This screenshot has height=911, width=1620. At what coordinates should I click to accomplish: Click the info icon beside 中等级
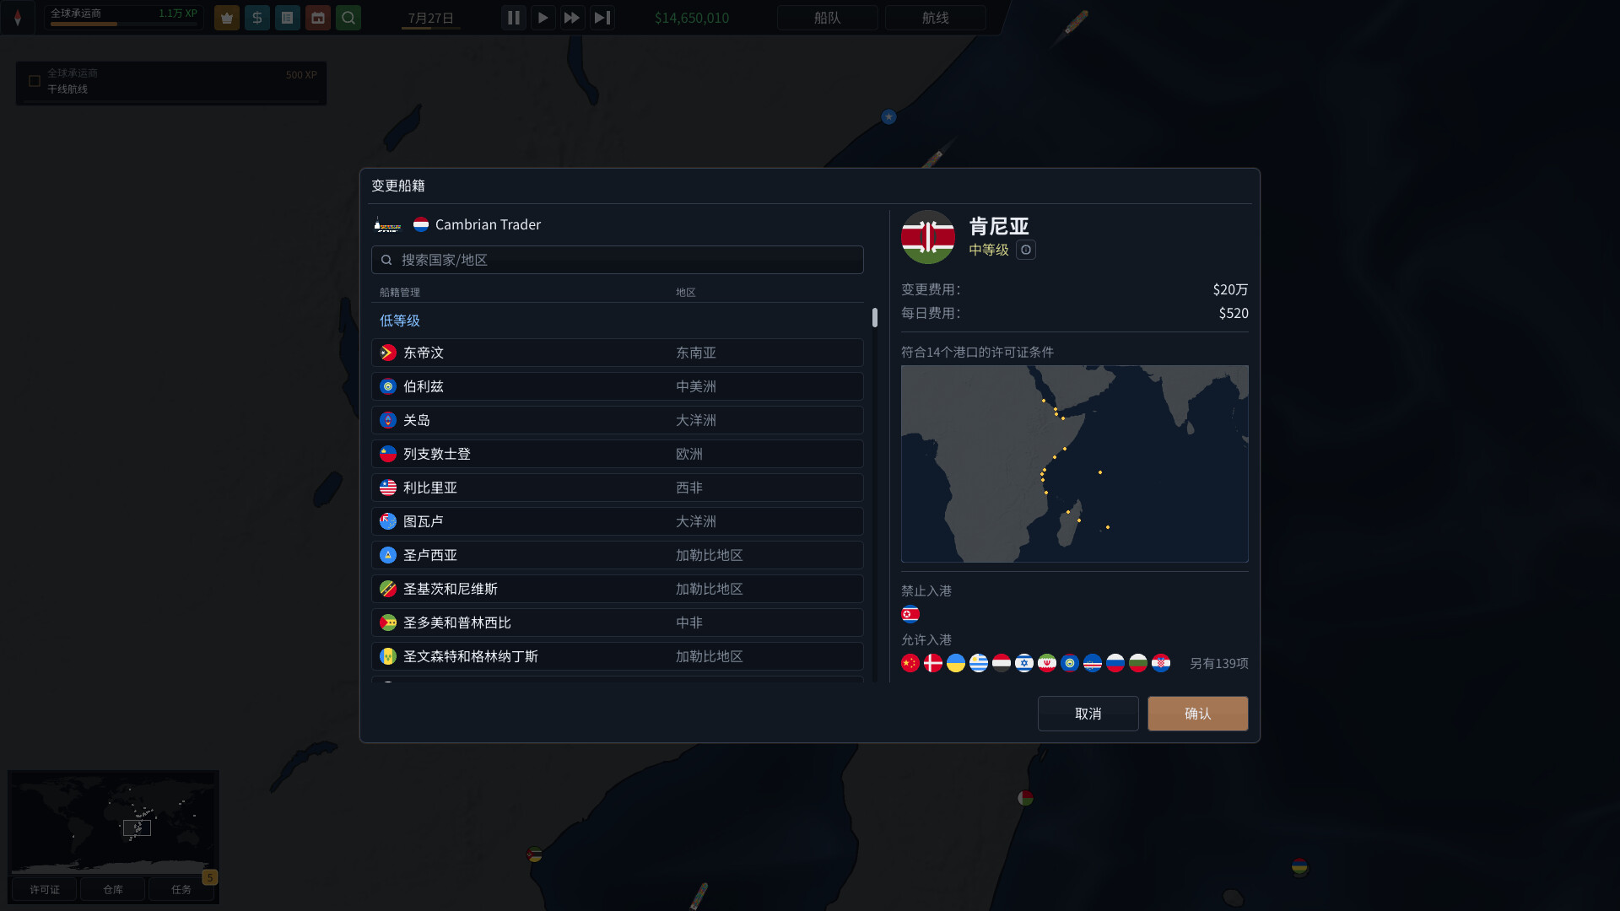[x=1025, y=250]
